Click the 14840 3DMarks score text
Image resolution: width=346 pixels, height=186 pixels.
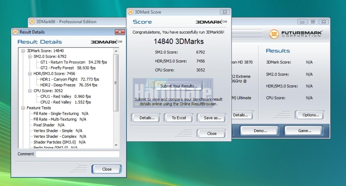(x=179, y=41)
